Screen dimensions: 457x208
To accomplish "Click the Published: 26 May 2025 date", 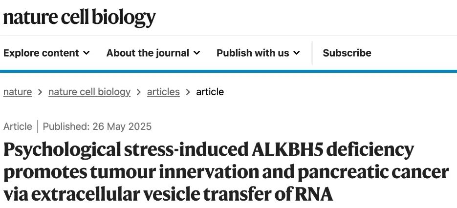I will 97,127.
